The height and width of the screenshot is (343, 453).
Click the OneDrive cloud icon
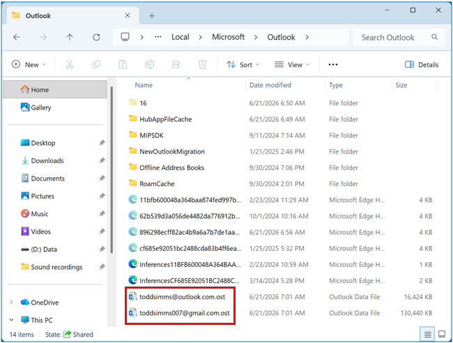[25, 303]
